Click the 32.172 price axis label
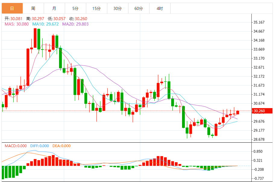The image size is (274, 182). pos(259,76)
